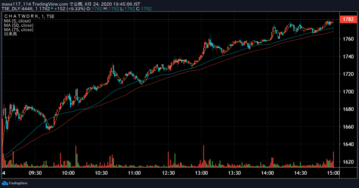Click the 10:00 time axis label
Image resolution: width=359 pixels, height=188 pixels.
(x=68, y=173)
